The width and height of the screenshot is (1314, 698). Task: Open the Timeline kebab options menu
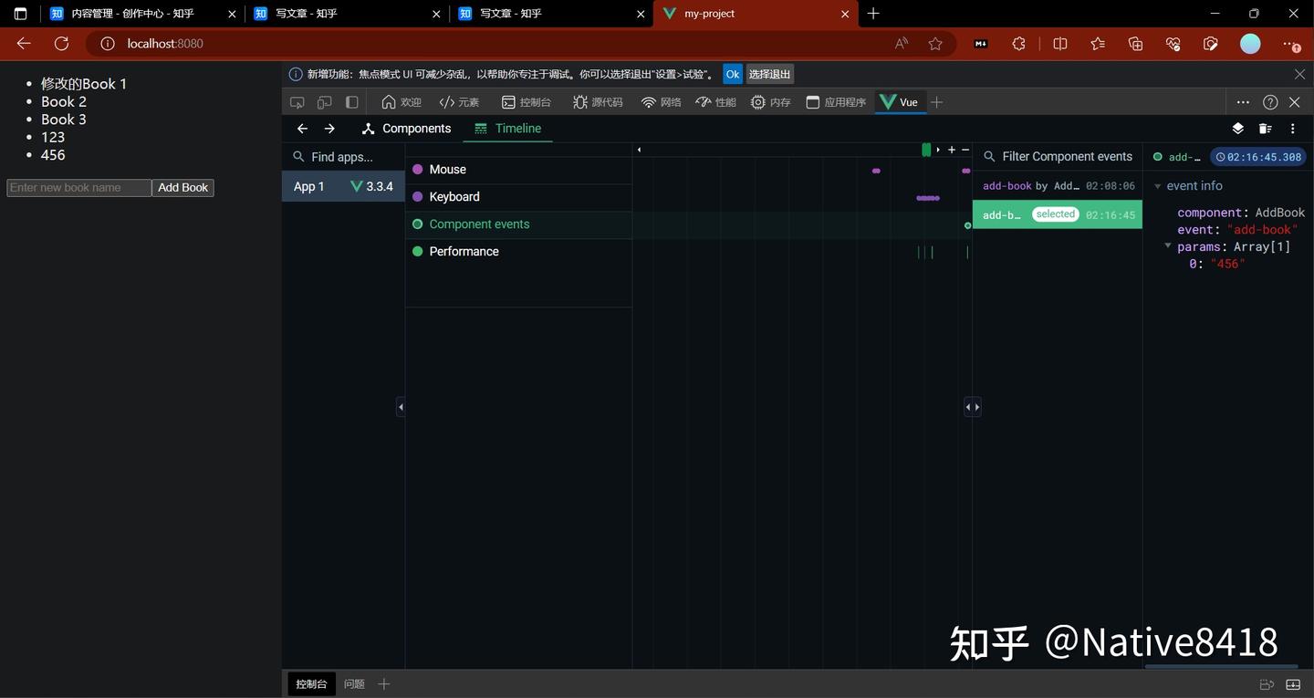[1292, 129]
